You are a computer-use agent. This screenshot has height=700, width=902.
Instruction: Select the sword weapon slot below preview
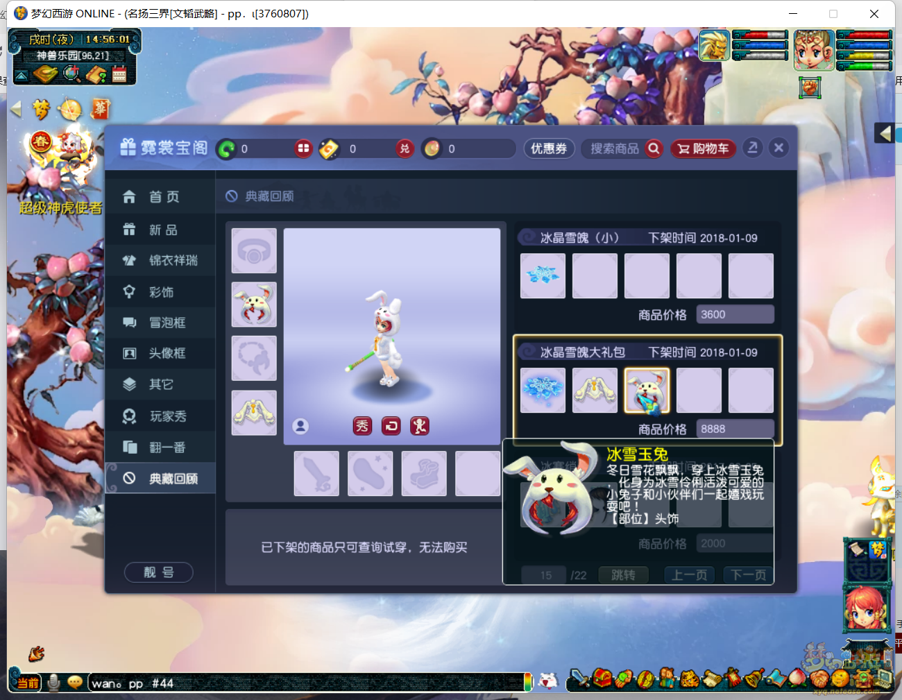(x=316, y=474)
